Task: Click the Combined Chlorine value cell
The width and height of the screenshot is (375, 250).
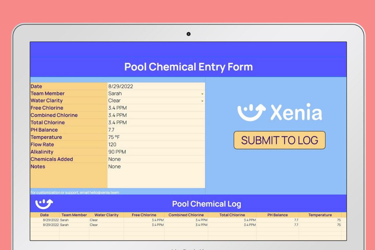Action: [x=157, y=115]
